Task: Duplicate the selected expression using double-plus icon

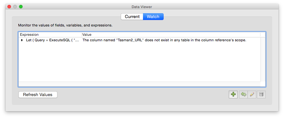Action: (x=243, y=94)
